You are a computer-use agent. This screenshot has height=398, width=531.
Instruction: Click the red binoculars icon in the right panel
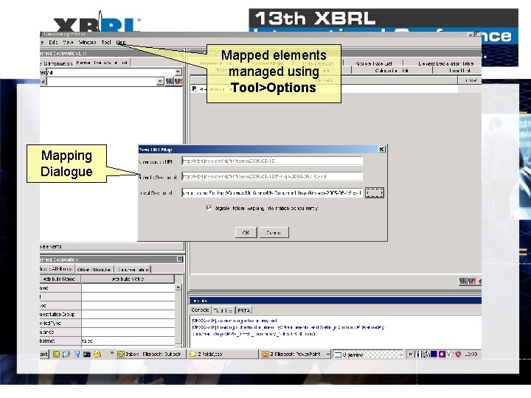coord(472,281)
